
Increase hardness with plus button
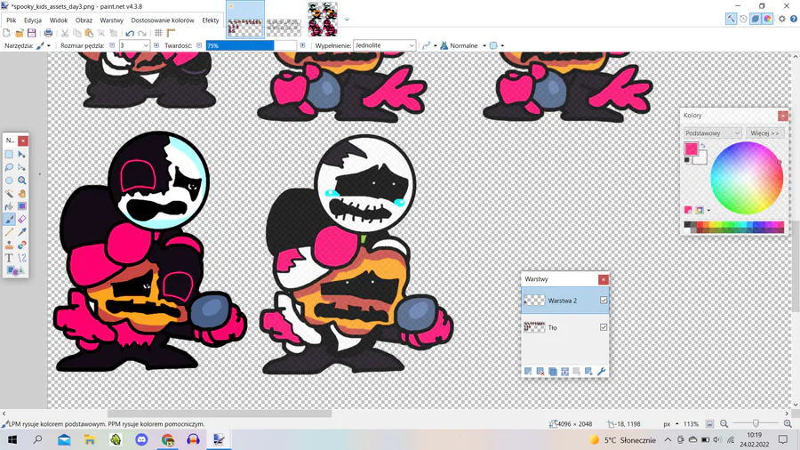(x=302, y=45)
